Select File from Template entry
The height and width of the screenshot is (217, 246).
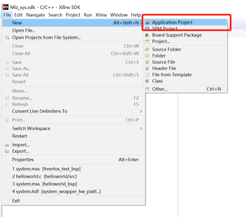click(186, 75)
